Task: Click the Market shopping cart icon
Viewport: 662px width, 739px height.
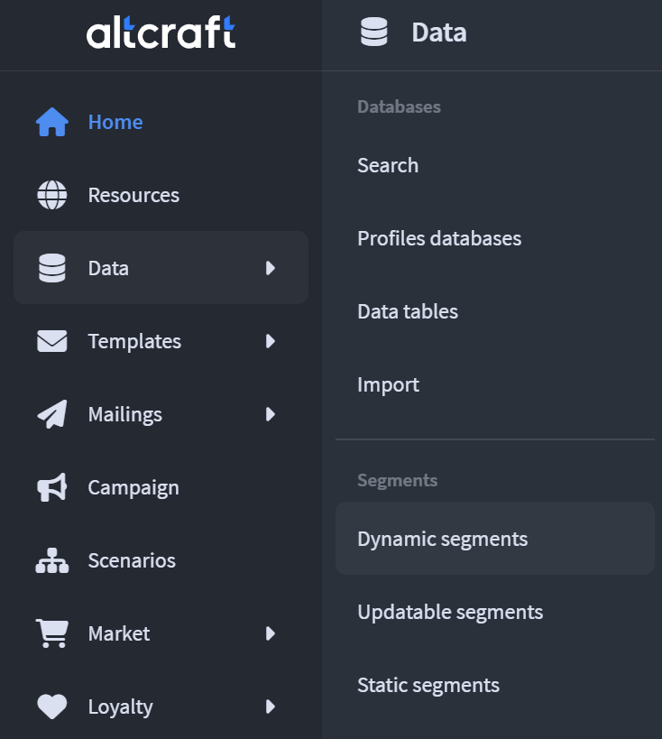Action: (52, 633)
